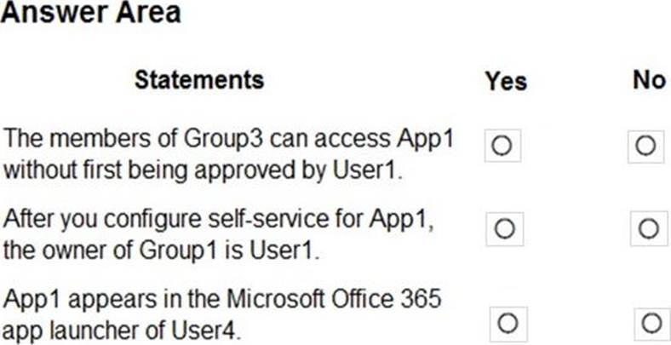Viewport: 671px width, 345px height.
Task: Choose No for Group1 owner statement
Action: coord(647,228)
